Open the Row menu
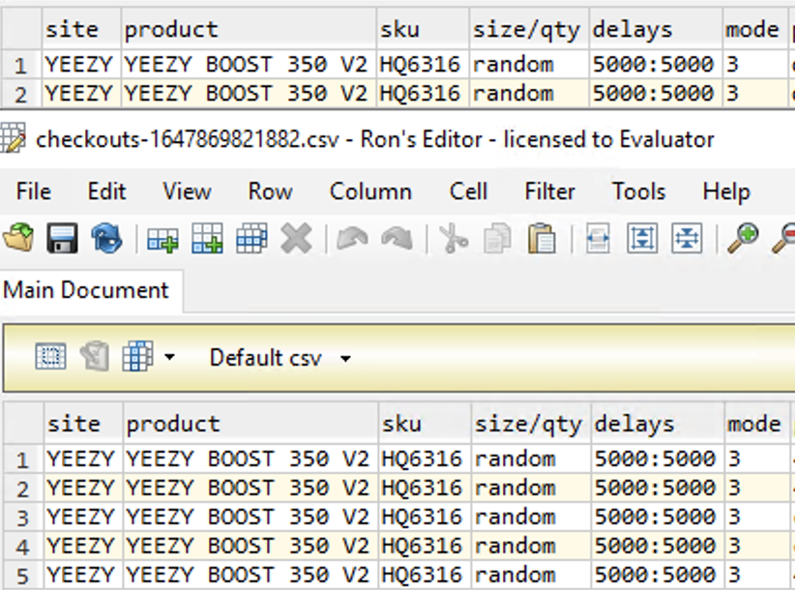Viewport: 795px width, 590px height. point(270,192)
